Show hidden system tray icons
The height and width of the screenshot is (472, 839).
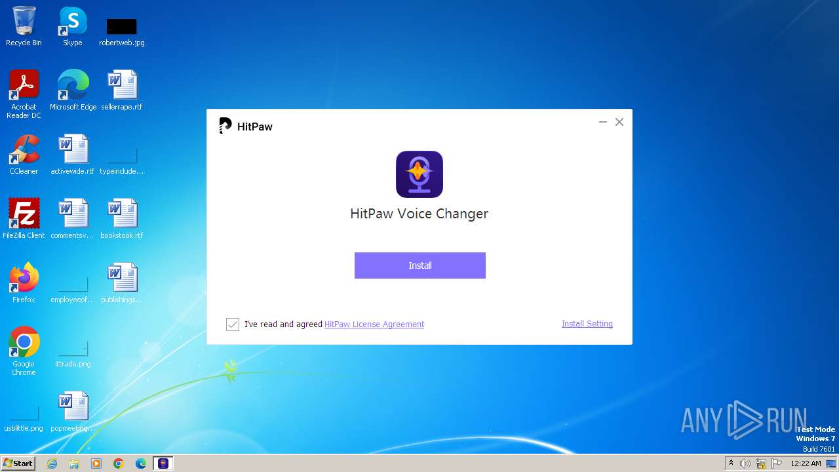731,463
